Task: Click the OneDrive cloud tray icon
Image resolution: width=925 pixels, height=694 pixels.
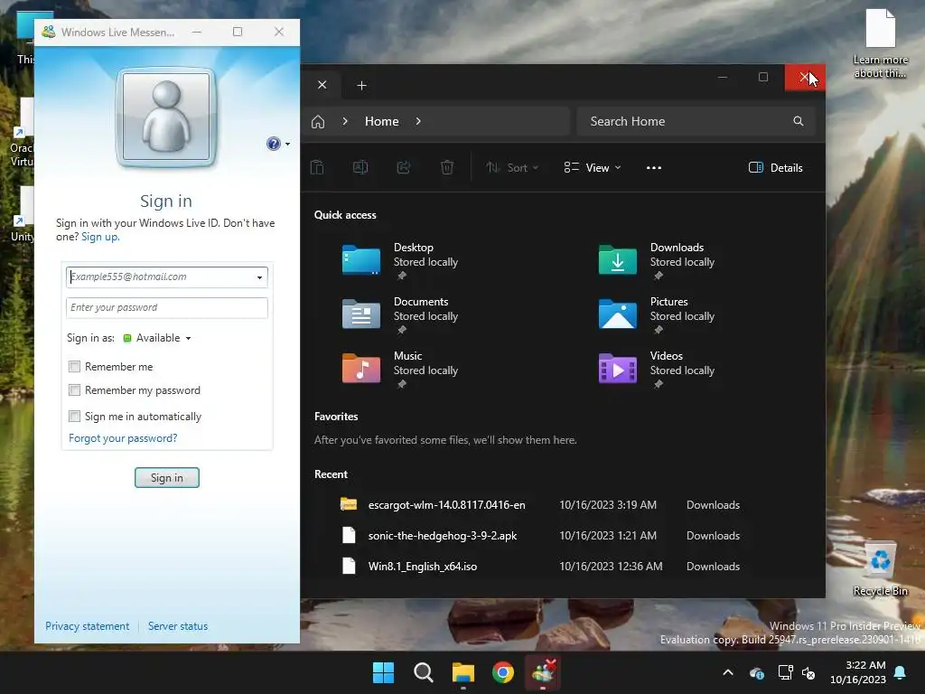Action: coord(757,672)
